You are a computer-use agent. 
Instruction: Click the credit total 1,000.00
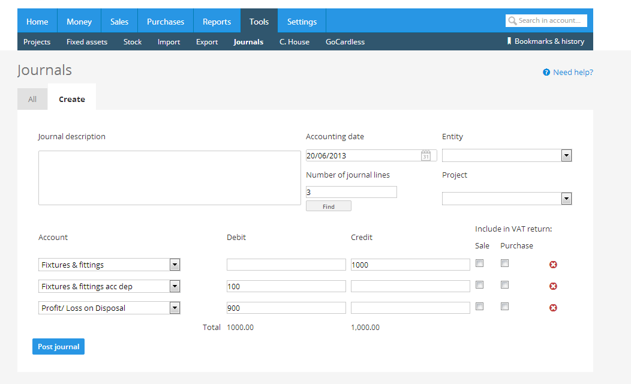coord(365,327)
